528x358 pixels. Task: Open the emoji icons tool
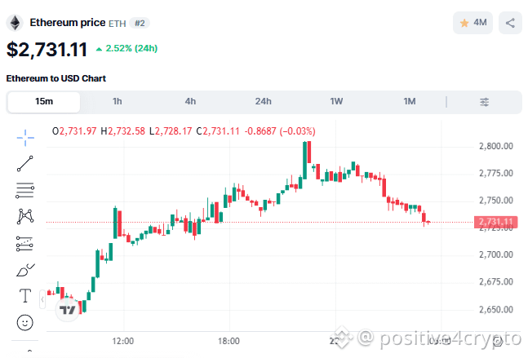25,323
